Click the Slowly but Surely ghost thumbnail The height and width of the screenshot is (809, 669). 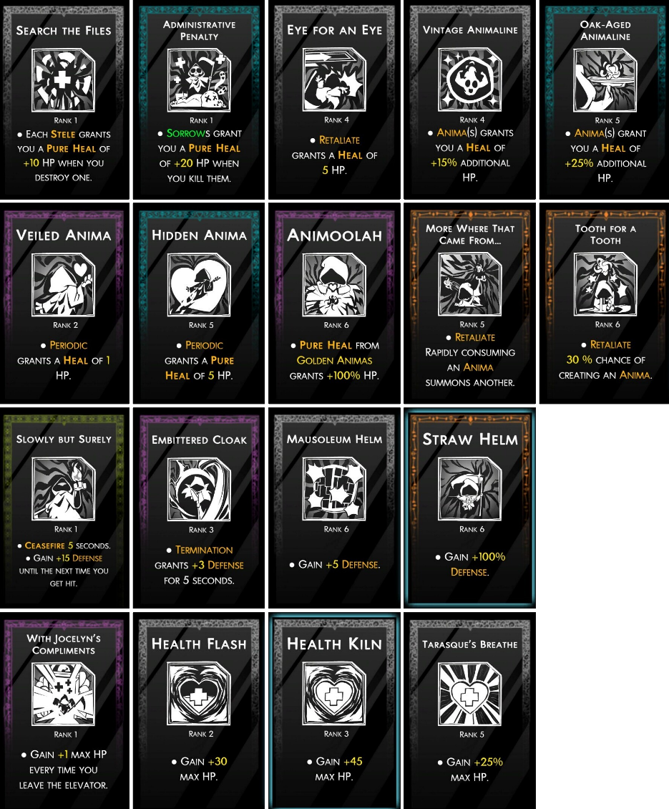pyautogui.click(x=64, y=488)
